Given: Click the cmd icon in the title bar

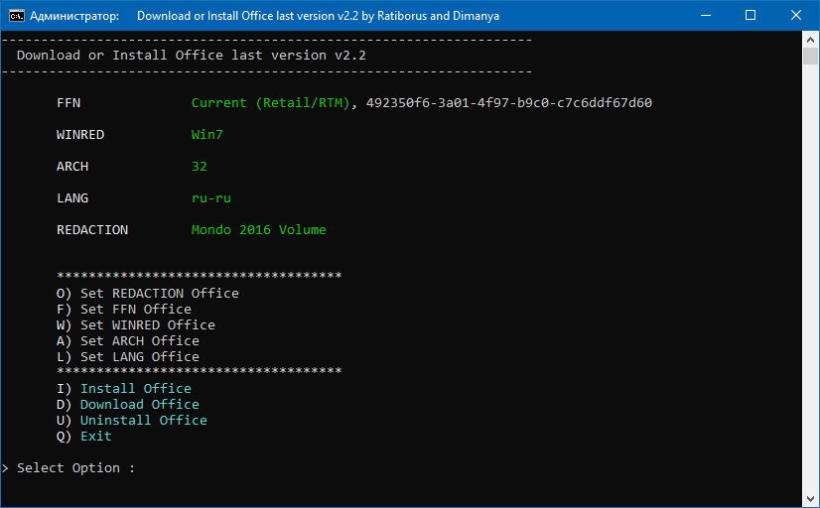Looking at the screenshot, I should point(16,16).
